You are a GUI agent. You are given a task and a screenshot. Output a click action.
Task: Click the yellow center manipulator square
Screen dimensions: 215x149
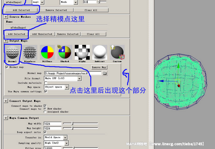[177, 82]
